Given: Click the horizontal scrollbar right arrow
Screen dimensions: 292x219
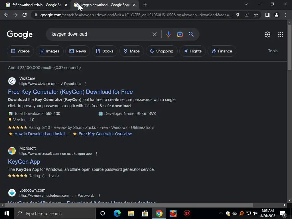Looking at the screenshot, I should [x=285, y=205].
